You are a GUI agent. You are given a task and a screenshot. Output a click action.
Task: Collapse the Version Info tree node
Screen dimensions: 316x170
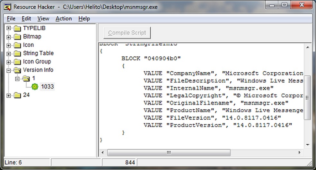tap(8, 71)
